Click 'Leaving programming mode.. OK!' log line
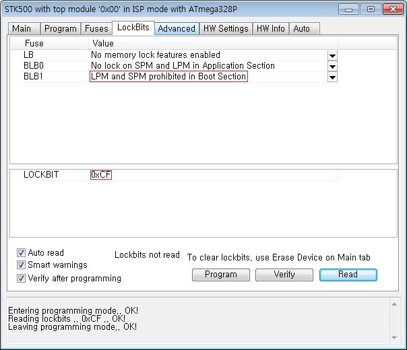The width and height of the screenshot is (407, 350). coord(72,326)
